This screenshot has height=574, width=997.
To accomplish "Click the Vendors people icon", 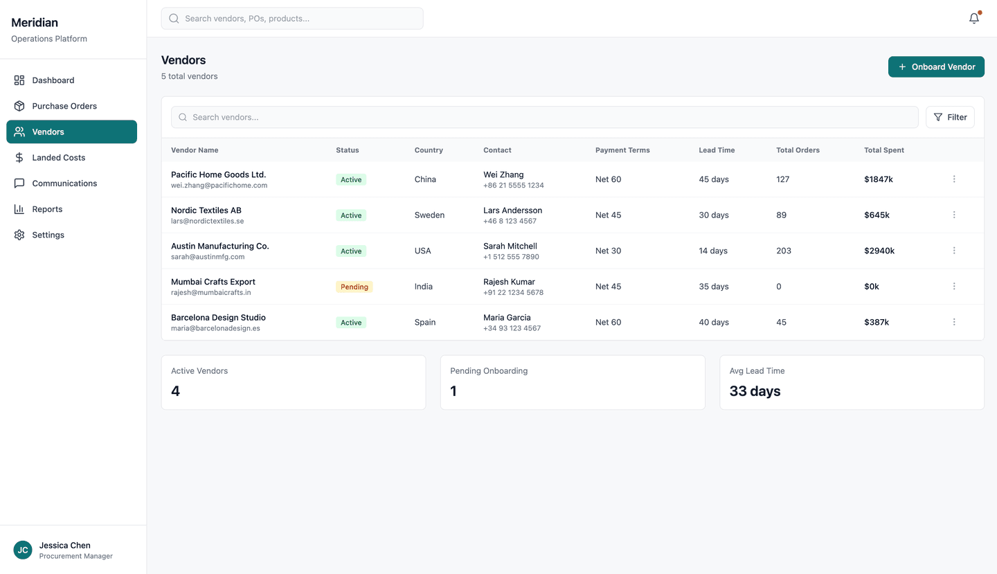I will pos(19,132).
